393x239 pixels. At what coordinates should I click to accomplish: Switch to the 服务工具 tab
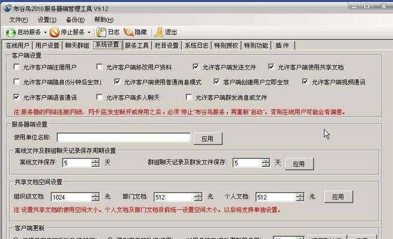137,45
